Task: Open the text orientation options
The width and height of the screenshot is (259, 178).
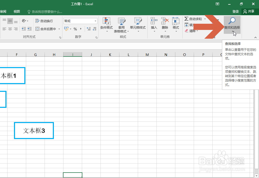Action: click(25, 21)
